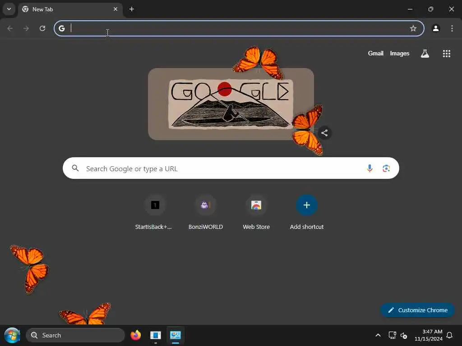Launch Firefox from the taskbar
Viewport: 462px width, 346px height.
[x=135, y=335]
